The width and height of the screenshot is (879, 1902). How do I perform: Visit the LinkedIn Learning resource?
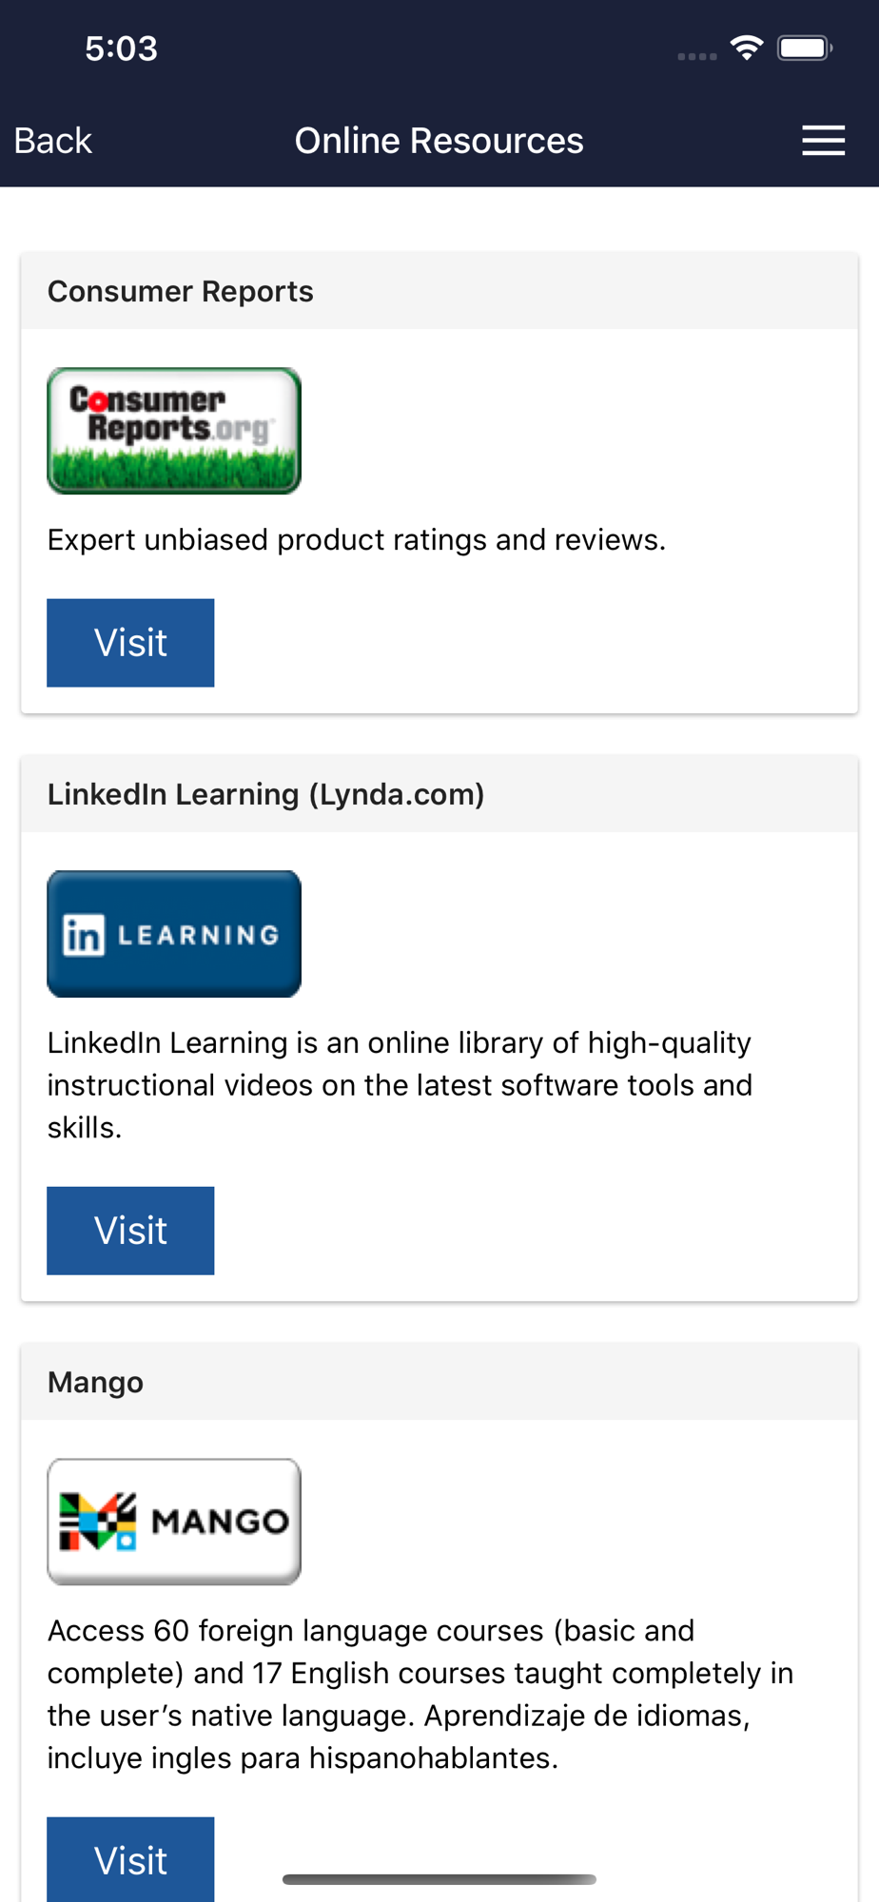tap(130, 1231)
